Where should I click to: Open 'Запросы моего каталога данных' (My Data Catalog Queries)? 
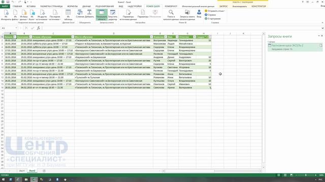tap(187, 15)
